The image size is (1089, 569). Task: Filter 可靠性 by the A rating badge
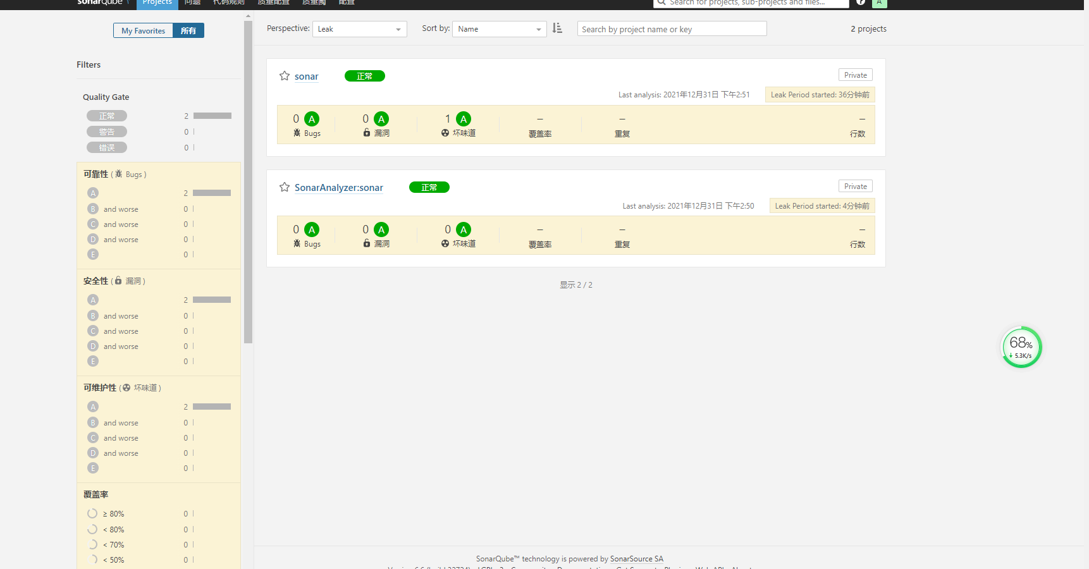pyautogui.click(x=93, y=193)
